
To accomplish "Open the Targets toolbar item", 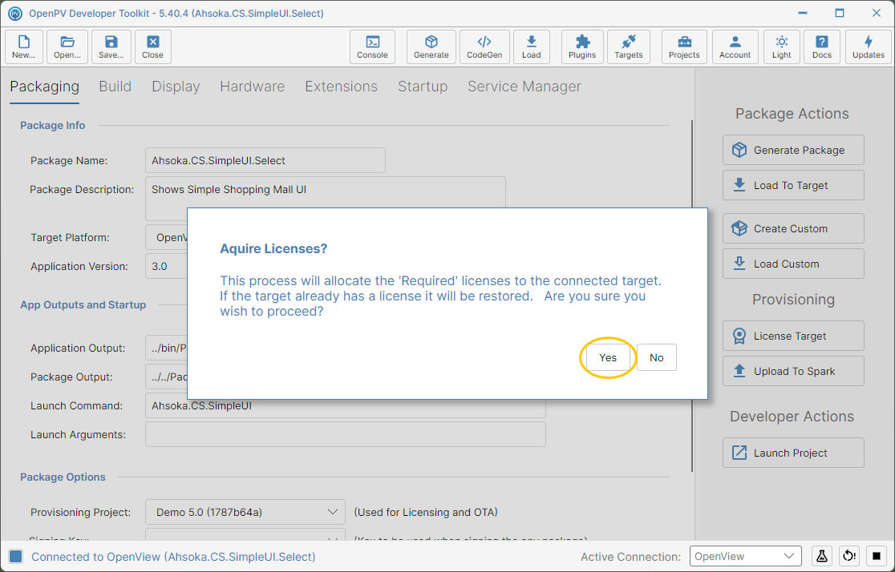I will 629,46.
